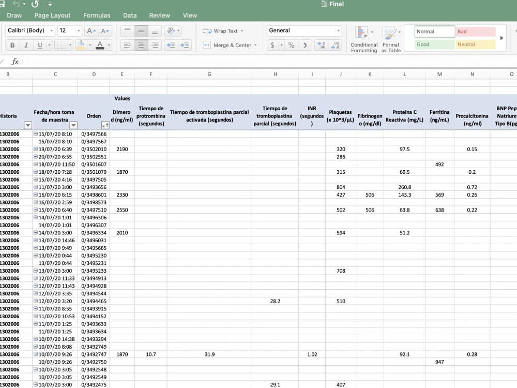Open the View tab

(190, 16)
